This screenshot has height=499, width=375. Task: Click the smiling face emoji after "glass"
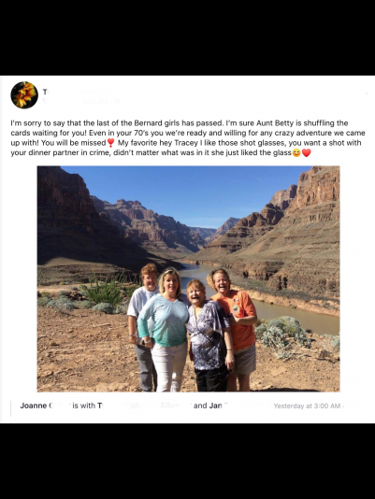296,153
